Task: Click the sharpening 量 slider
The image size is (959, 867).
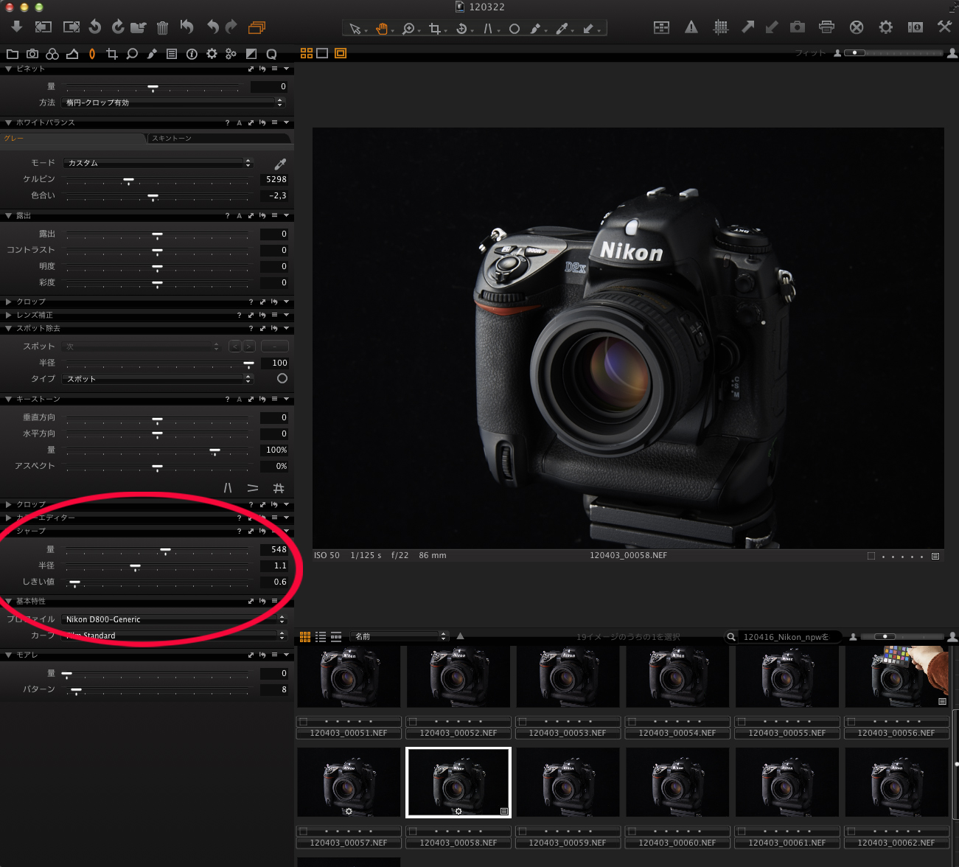Action: point(157,550)
